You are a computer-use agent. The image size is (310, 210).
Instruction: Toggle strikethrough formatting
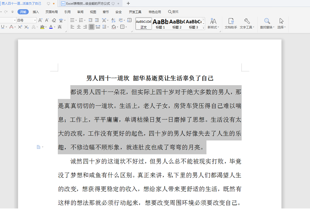[11, 27]
